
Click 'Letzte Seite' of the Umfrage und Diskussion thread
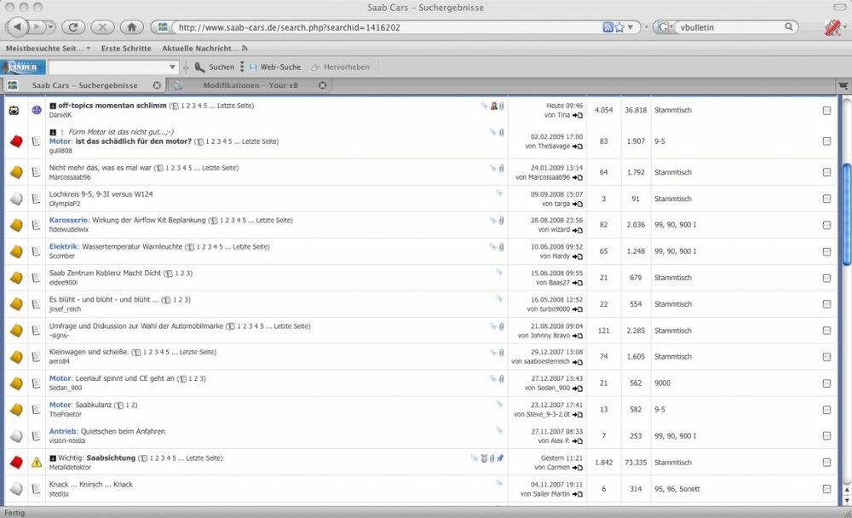[x=291, y=326]
